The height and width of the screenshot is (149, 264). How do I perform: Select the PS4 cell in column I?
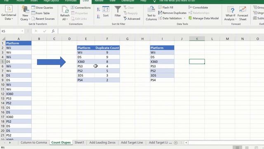(x=162, y=80)
